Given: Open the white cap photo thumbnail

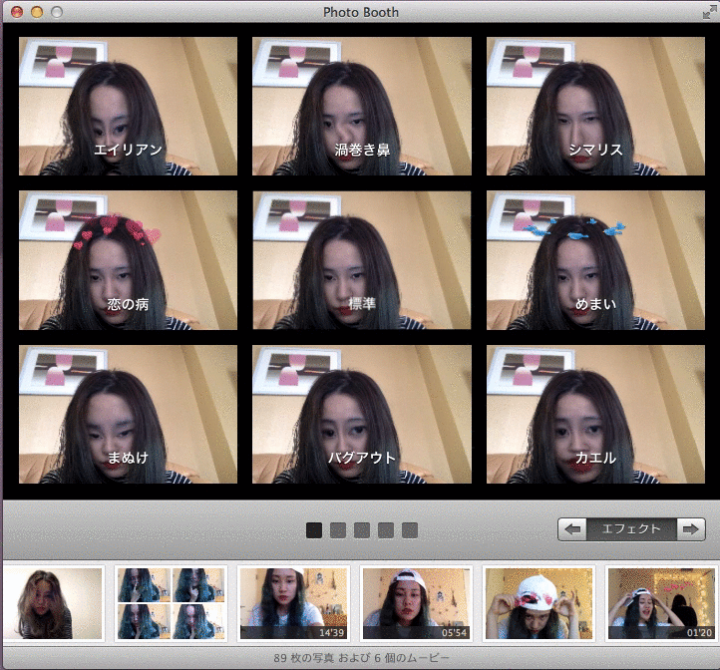Looking at the screenshot, I should coord(539,603).
